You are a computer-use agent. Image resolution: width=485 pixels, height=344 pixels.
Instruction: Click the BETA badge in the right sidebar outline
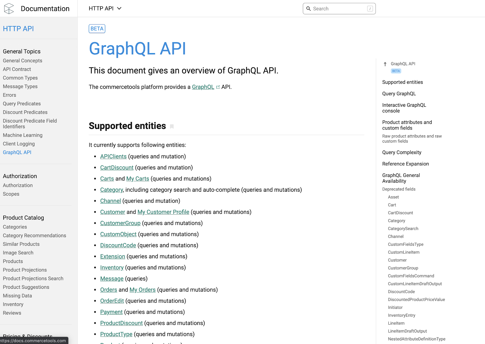396,71
